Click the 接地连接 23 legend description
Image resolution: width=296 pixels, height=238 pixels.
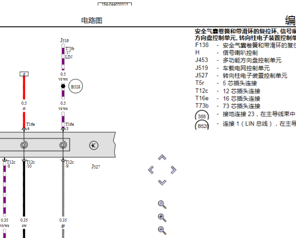tap(259, 114)
